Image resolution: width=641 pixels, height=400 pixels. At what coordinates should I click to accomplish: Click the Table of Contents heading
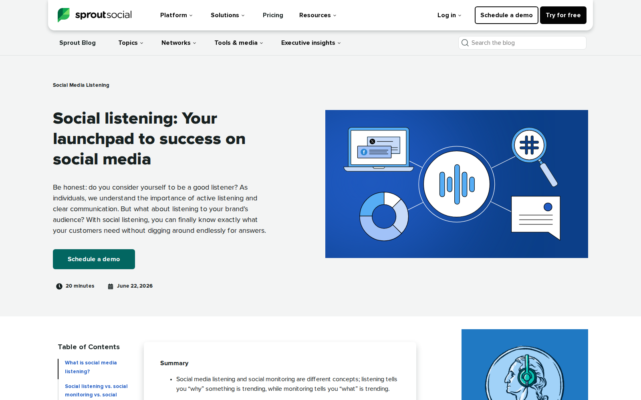click(89, 347)
